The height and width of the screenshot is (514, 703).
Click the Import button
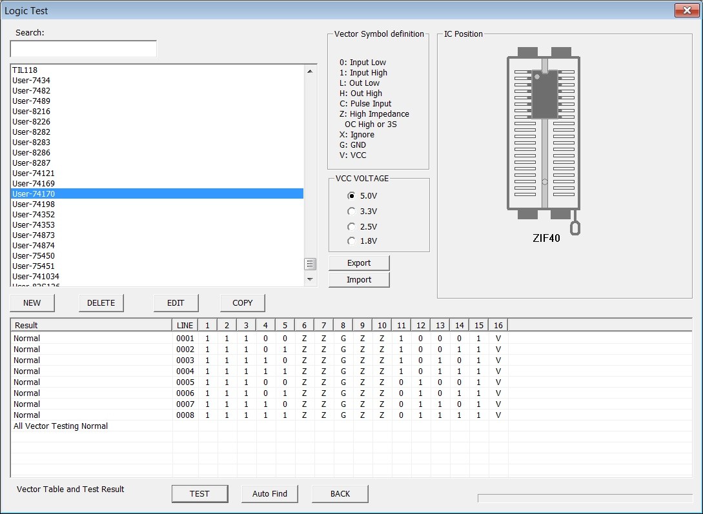click(x=359, y=280)
